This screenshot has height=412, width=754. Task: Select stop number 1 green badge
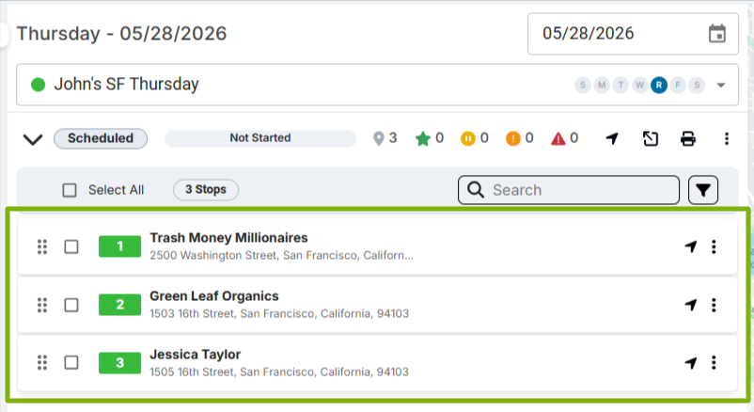(119, 246)
